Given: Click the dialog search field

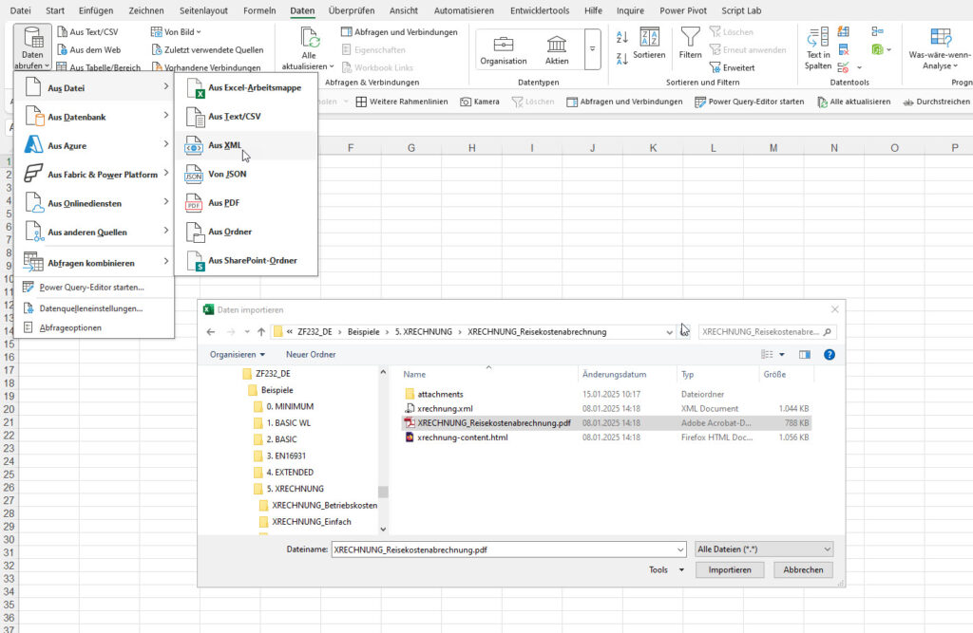Looking at the screenshot, I should pyautogui.click(x=767, y=332).
